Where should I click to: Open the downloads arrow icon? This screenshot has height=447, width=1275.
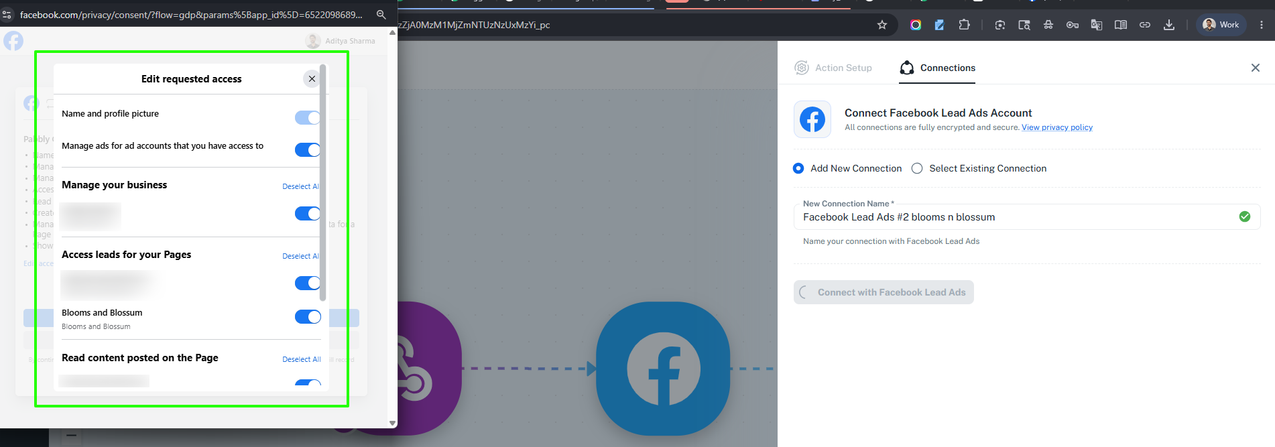pyautogui.click(x=1169, y=25)
